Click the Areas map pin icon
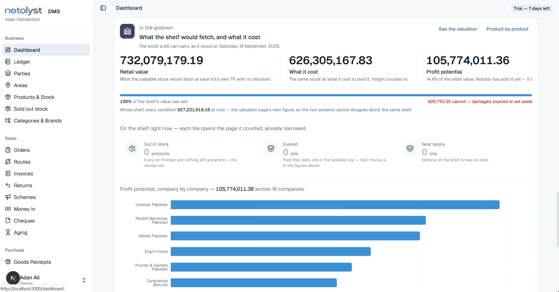This screenshot has height=292, width=559. pos(8,85)
